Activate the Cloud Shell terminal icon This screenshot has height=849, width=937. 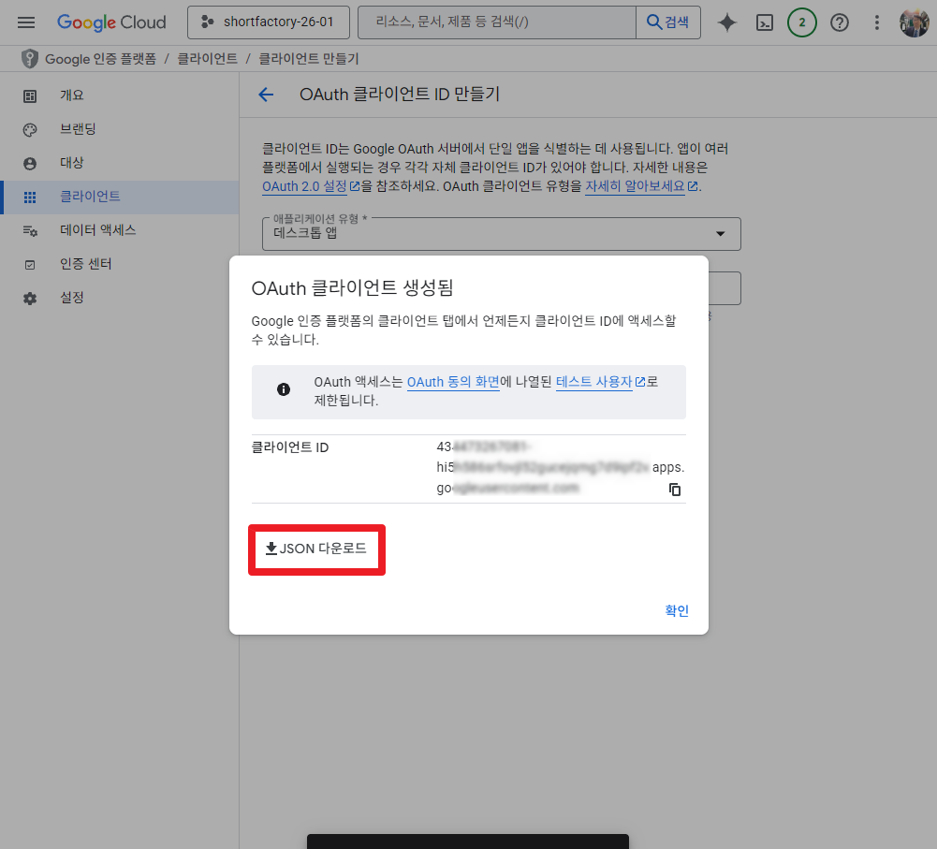click(x=764, y=22)
